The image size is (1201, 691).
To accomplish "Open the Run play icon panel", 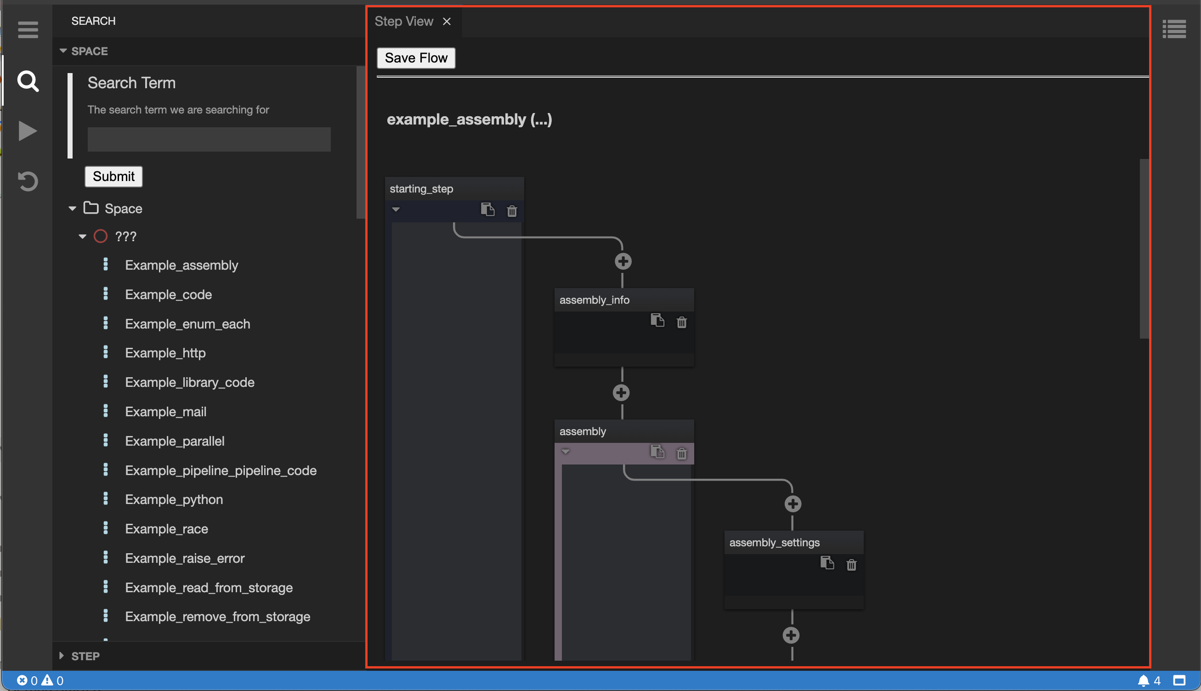I will click(x=28, y=131).
